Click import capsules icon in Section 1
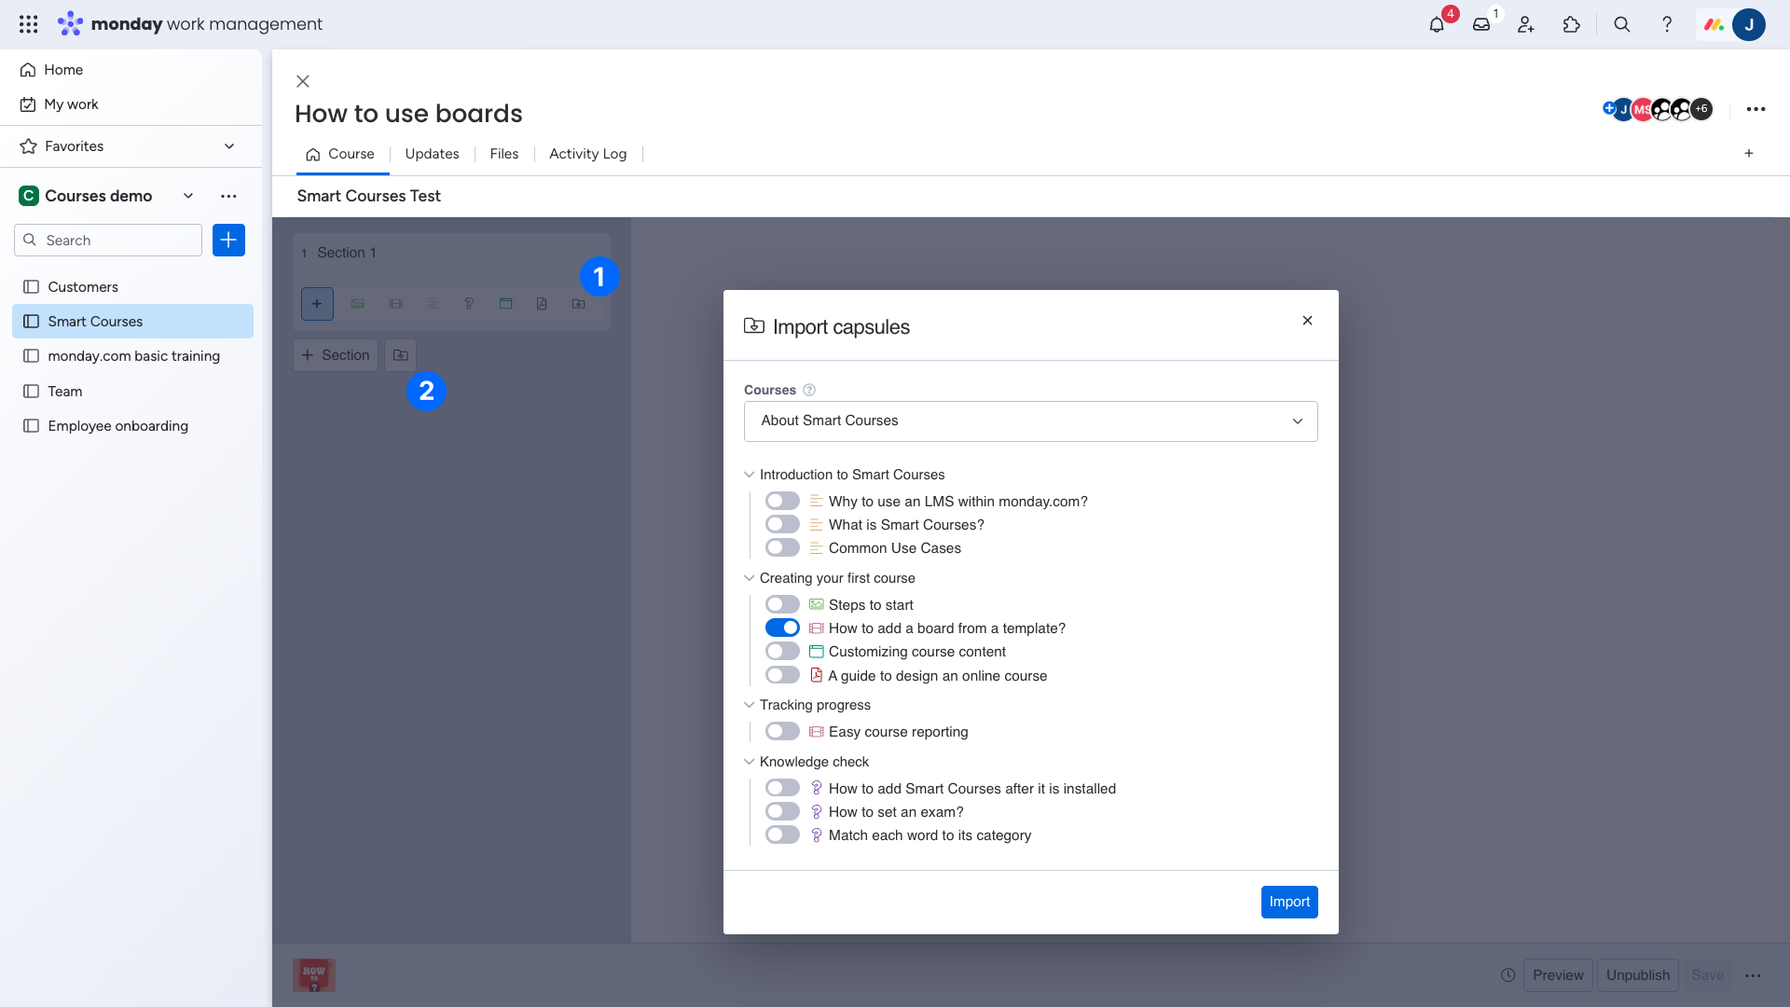 point(579,303)
